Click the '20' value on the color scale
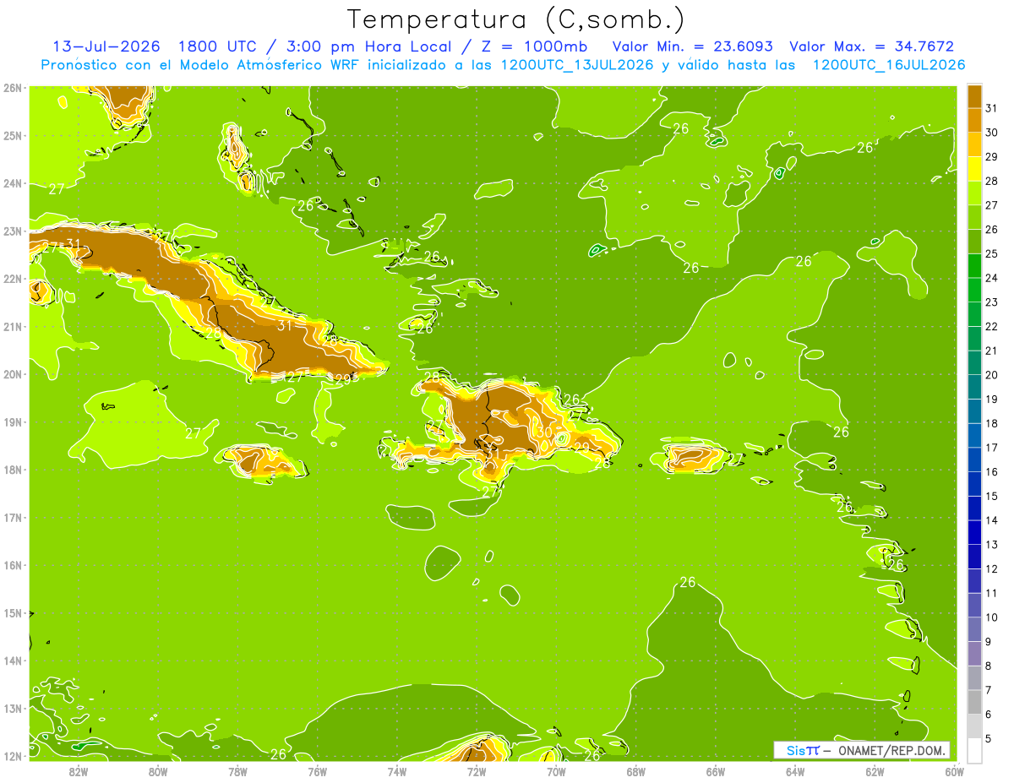 click(992, 375)
